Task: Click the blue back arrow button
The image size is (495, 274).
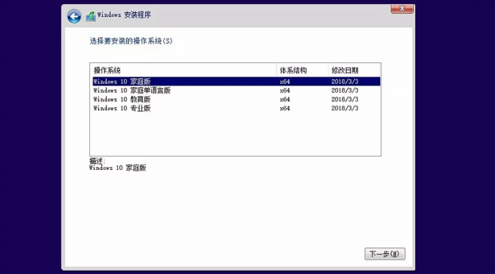Action: (74, 17)
